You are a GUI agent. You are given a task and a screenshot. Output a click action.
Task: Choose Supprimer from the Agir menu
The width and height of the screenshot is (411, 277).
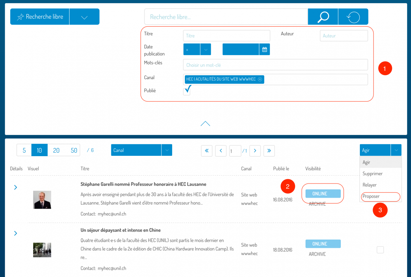tap(372, 173)
